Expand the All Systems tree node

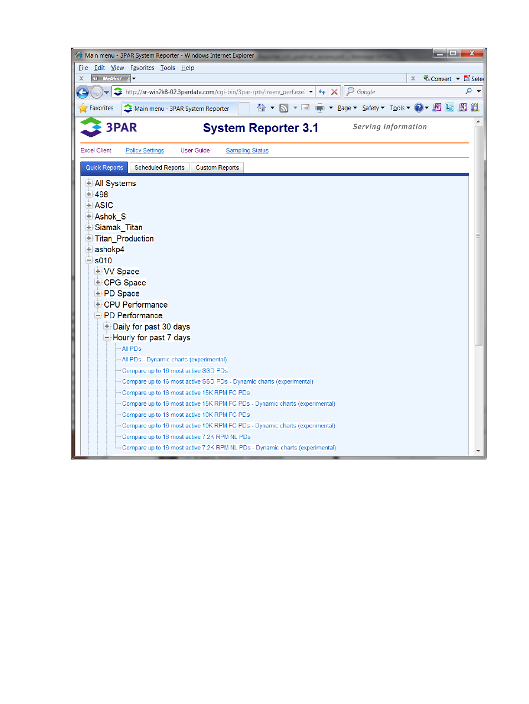(x=89, y=183)
